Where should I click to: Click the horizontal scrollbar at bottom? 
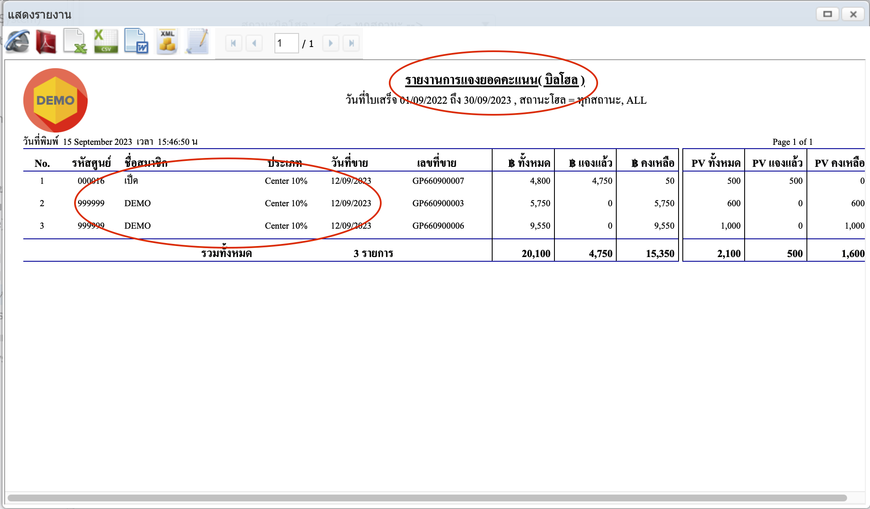(427, 498)
